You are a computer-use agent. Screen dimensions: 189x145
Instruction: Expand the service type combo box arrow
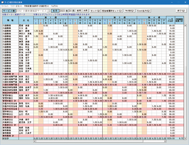click(x=48, y=11)
